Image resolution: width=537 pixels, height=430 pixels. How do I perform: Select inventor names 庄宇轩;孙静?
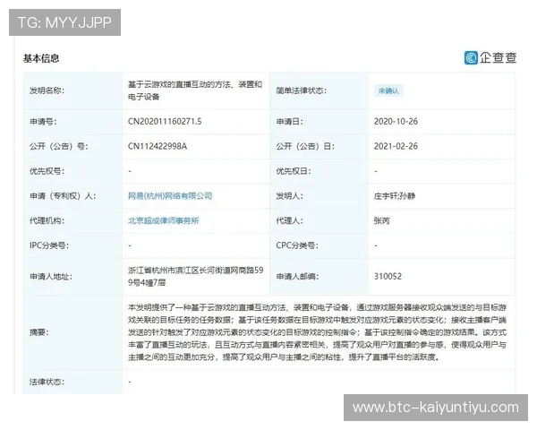pos(394,196)
